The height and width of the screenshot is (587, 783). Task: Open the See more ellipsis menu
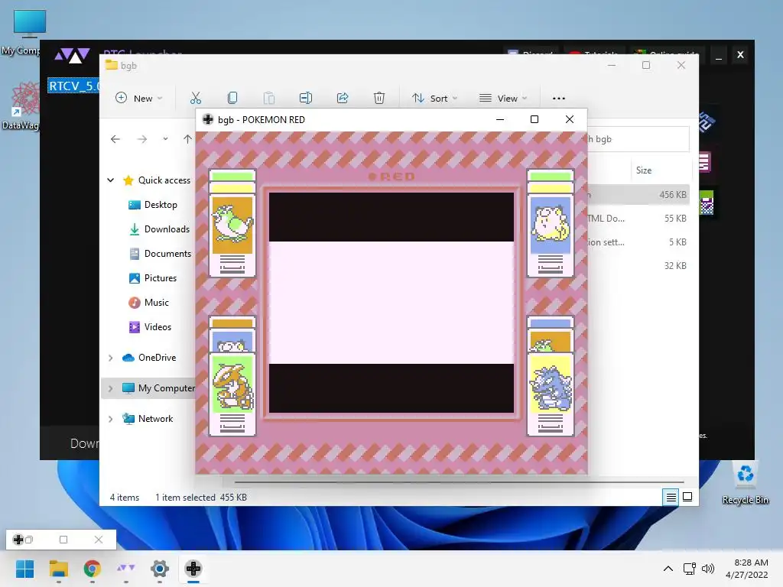tap(559, 99)
